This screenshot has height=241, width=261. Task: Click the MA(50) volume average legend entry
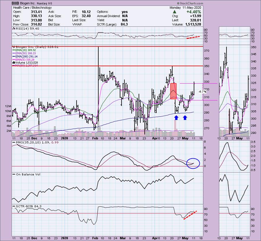[x=25, y=66]
